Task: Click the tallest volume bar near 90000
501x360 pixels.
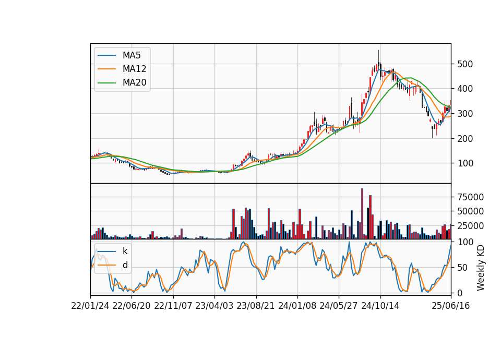Action: tap(362, 214)
